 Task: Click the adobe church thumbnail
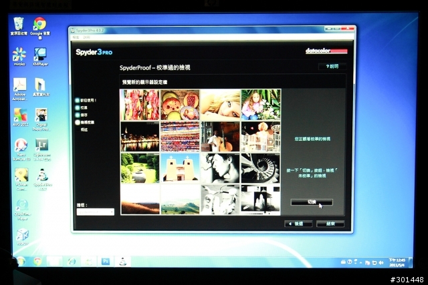(x=180, y=168)
